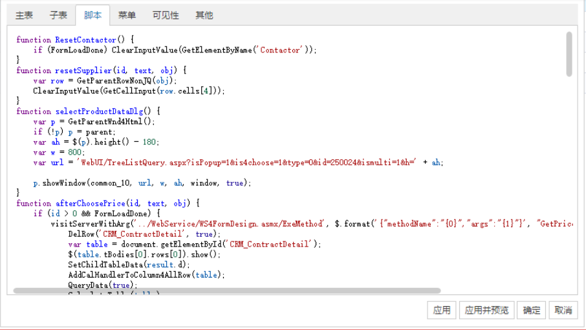This screenshot has width=586, height=330.
Task: Confirm with the 确定 button
Action: click(532, 310)
